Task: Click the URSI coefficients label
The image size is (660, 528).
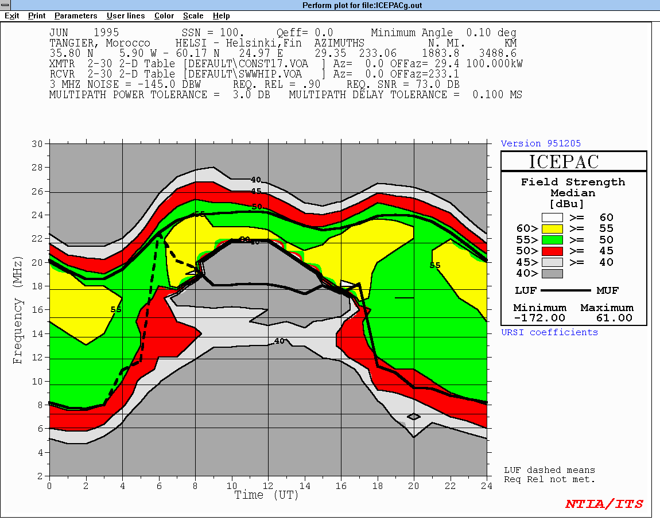Action: pyautogui.click(x=549, y=332)
